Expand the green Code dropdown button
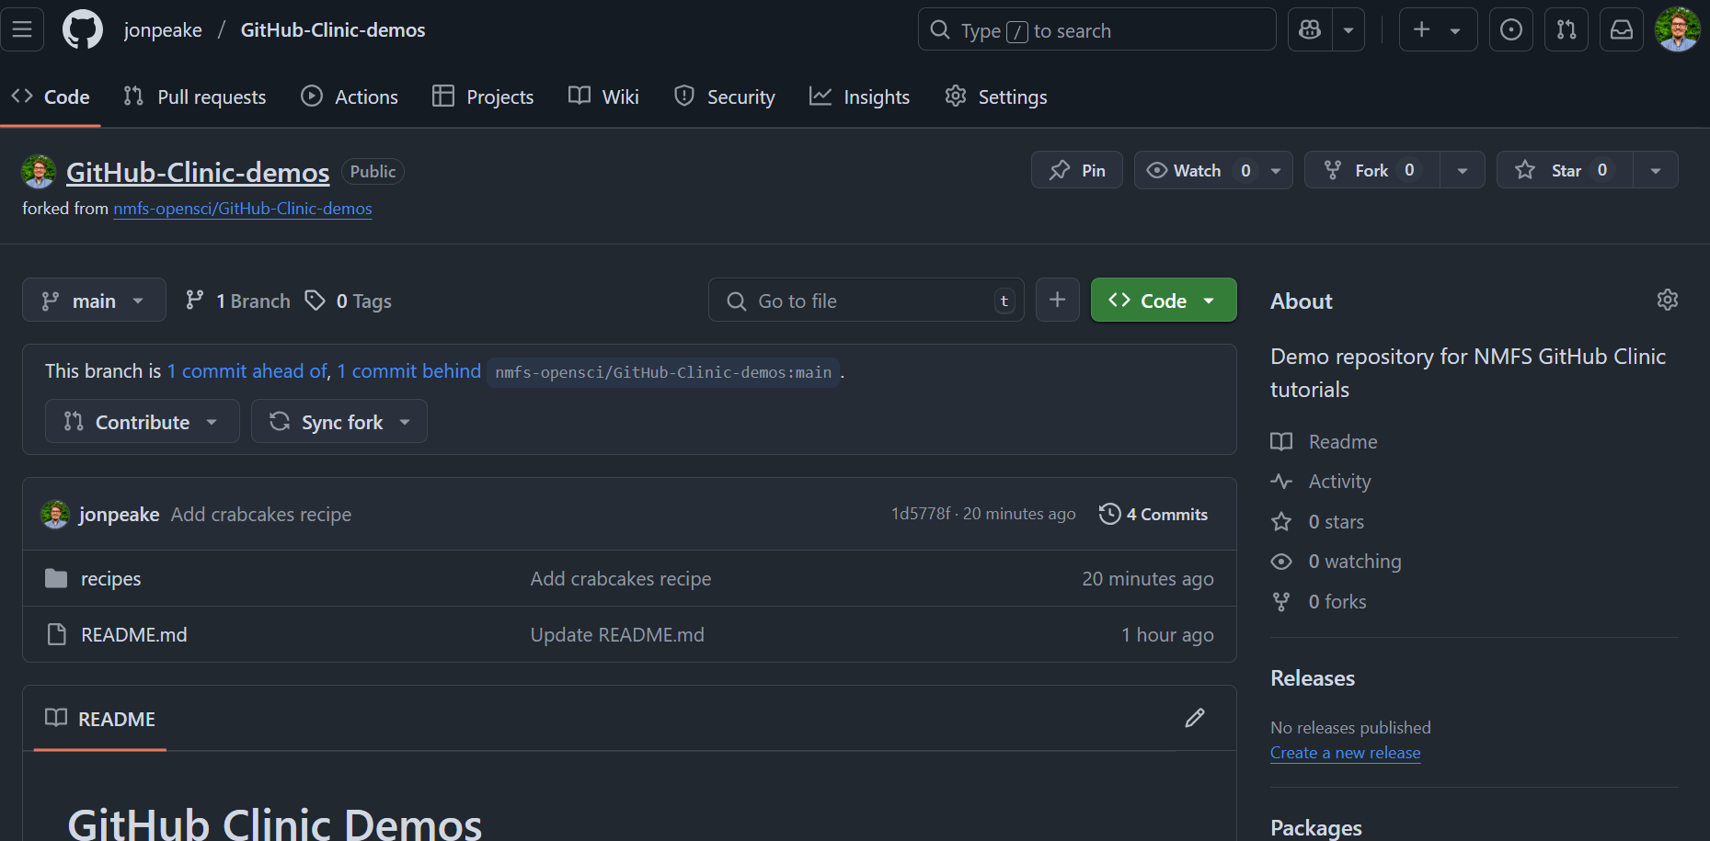 click(x=1164, y=300)
